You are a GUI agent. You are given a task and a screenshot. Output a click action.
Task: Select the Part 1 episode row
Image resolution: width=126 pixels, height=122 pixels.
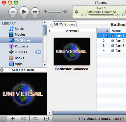point(111,36)
